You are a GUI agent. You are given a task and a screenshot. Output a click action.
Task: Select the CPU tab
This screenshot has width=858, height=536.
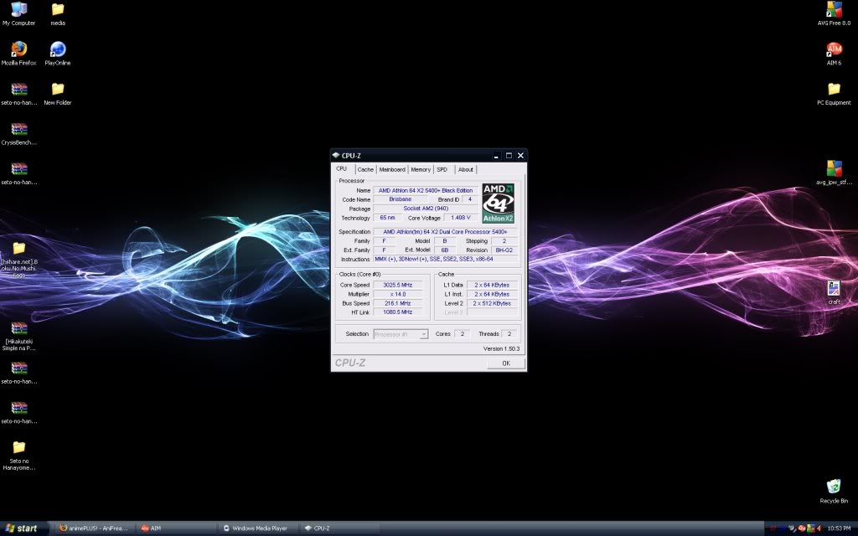[342, 168]
